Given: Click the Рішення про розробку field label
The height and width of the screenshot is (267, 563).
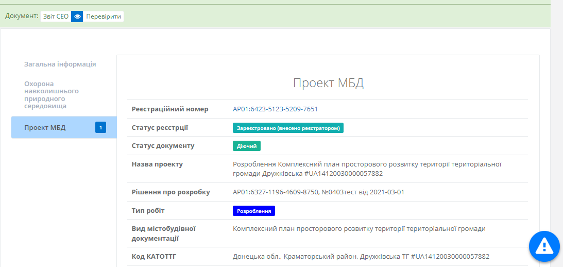Looking at the screenshot, I should 170,192.
